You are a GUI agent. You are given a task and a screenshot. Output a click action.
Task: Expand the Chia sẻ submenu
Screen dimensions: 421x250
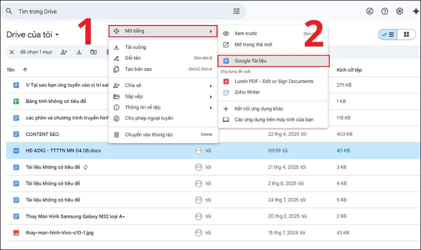point(163,85)
